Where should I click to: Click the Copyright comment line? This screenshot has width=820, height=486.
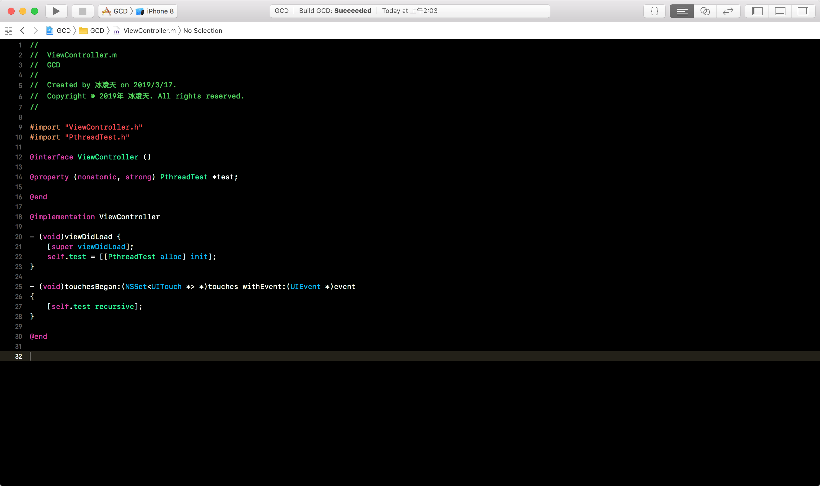(x=137, y=96)
